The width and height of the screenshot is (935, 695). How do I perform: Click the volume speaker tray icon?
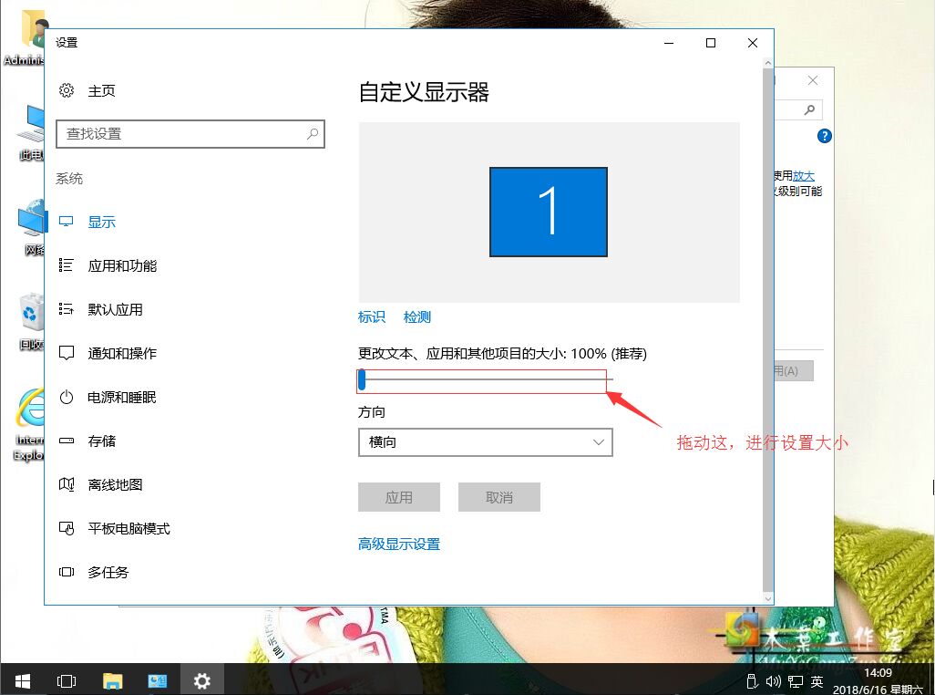coord(774,681)
